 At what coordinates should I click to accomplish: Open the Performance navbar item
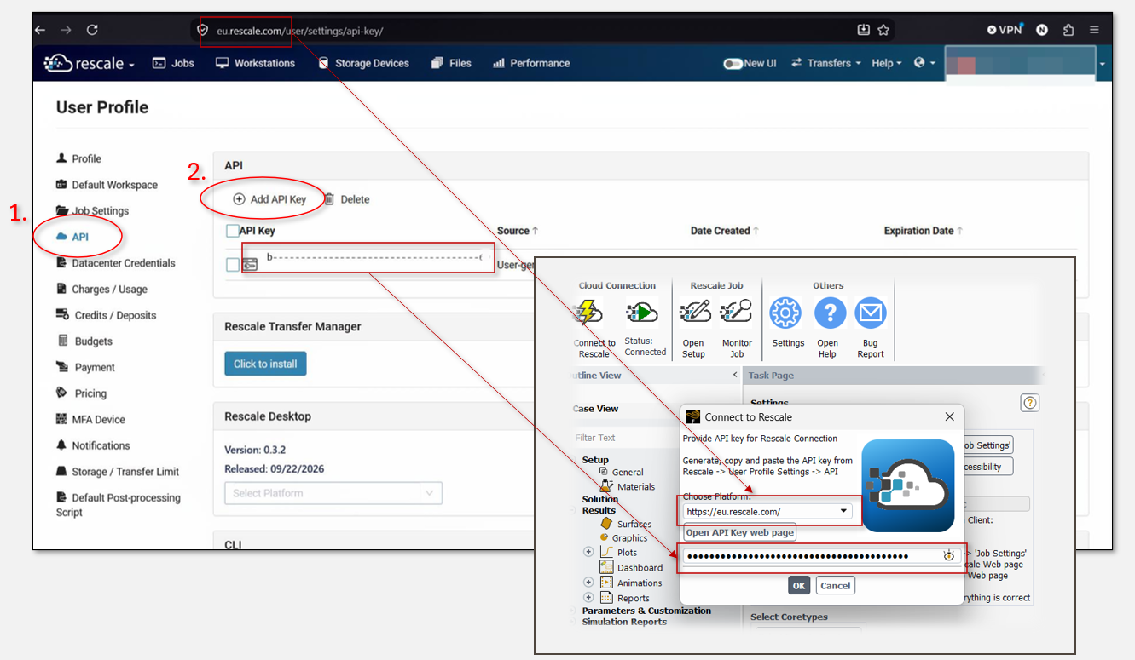[x=531, y=63]
